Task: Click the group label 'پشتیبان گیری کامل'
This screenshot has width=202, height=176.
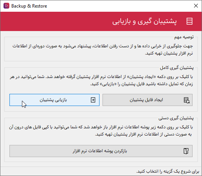Action: pos(177,68)
